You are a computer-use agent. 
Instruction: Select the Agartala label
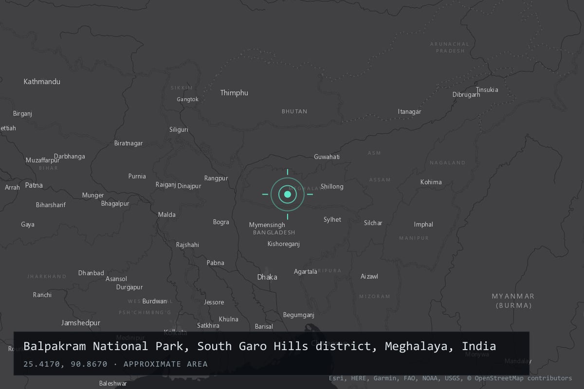point(306,272)
